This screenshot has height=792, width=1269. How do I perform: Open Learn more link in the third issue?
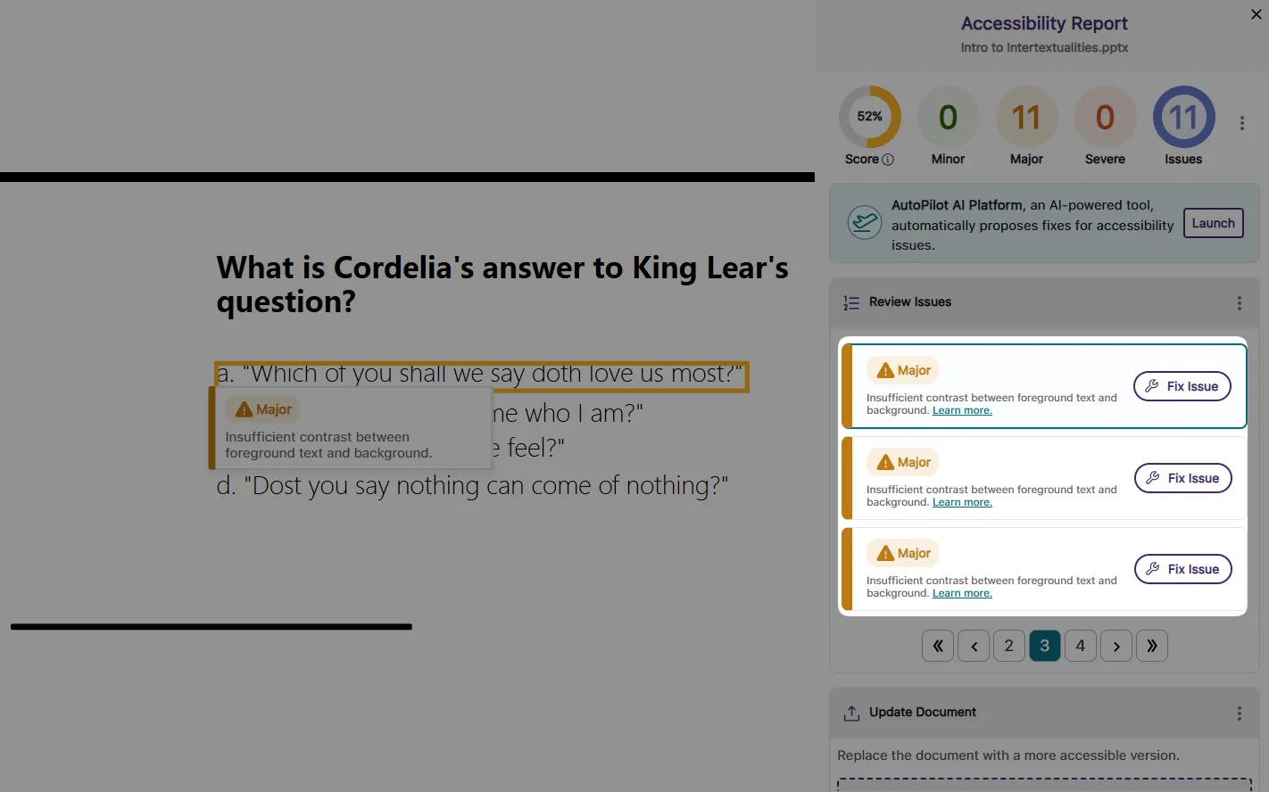pos(962,593)
